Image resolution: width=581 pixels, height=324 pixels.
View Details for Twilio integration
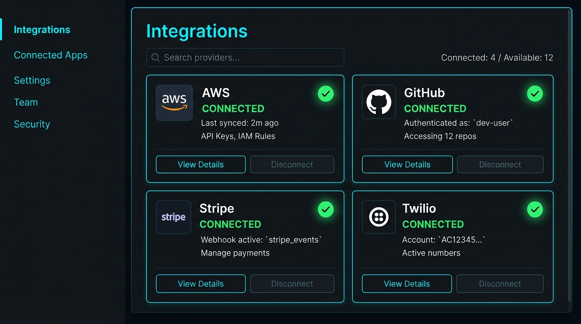point(407,284)
